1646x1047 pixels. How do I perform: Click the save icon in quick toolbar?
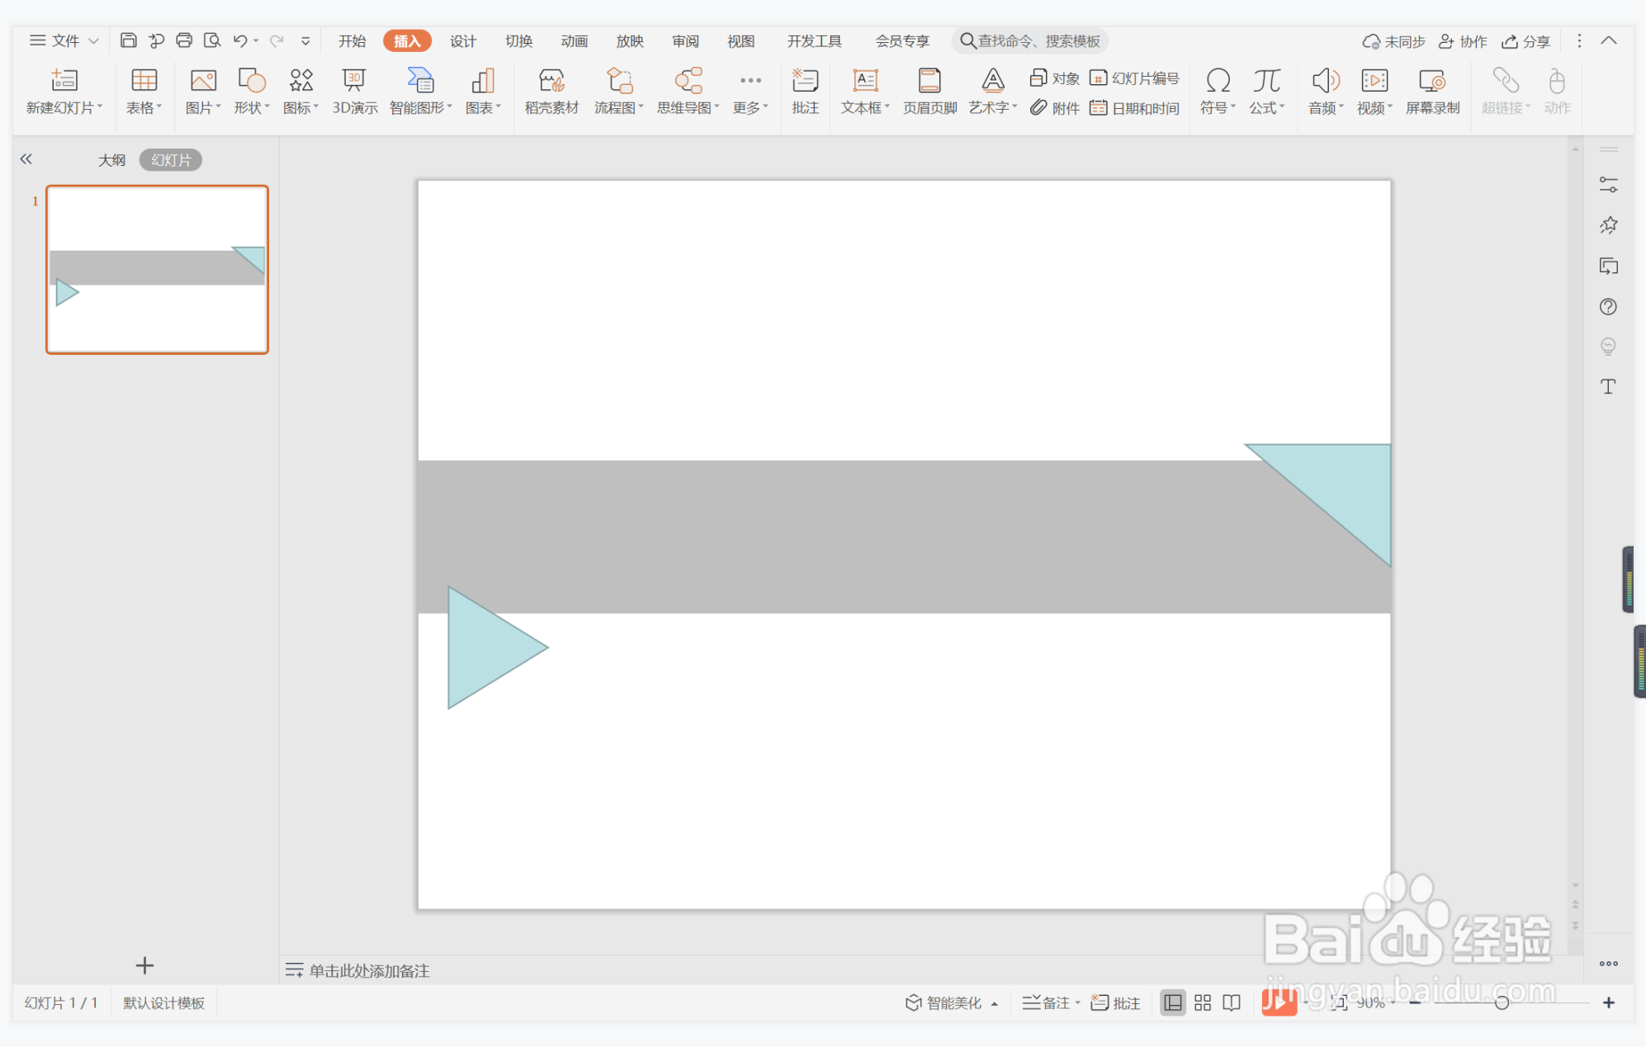pos(128,40)
